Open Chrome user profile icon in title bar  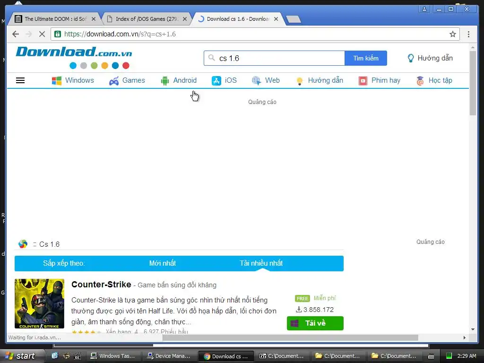pos(424,9)
